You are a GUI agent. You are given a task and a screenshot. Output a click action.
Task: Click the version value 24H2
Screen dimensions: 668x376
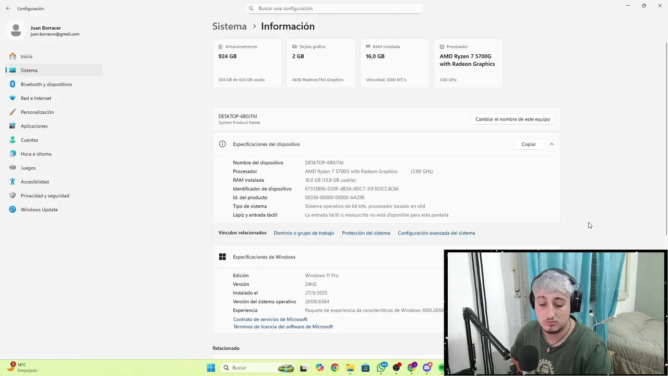click(311, 284)
